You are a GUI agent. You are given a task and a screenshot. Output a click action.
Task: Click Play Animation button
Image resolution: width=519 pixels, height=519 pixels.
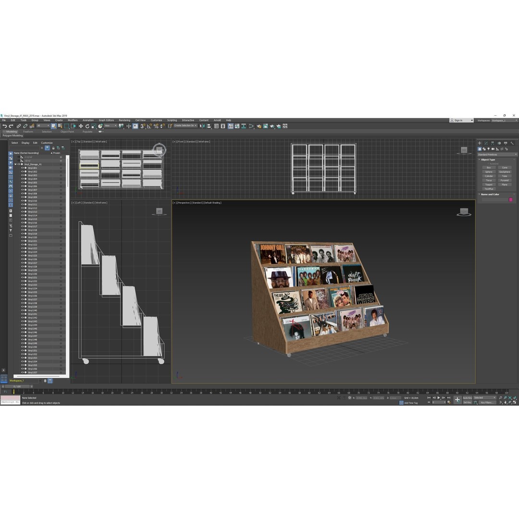coord(439,397)
